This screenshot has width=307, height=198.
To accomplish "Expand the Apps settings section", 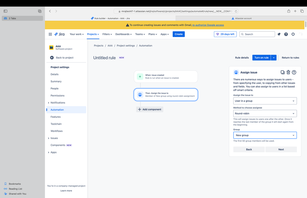I will (x=49, y=152).
